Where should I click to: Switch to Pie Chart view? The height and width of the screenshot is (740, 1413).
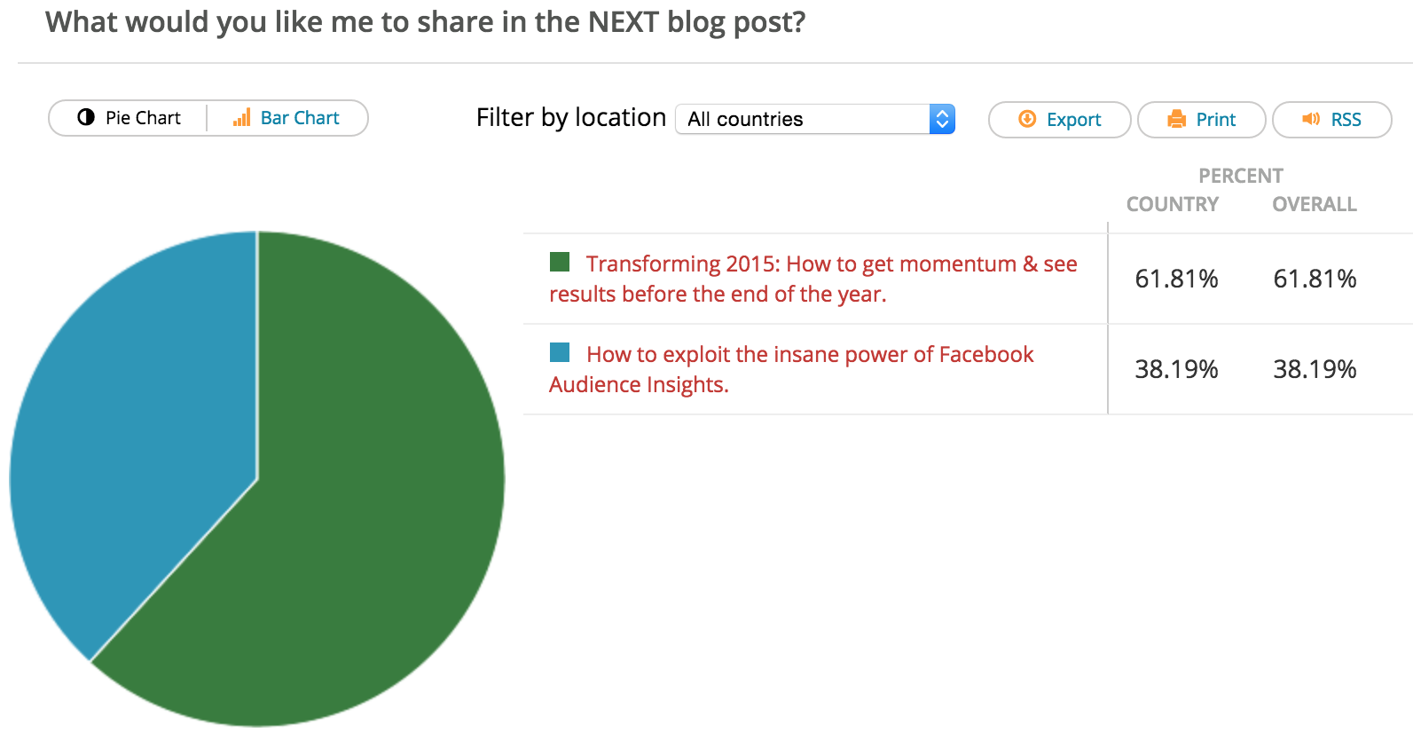point(129,118)
